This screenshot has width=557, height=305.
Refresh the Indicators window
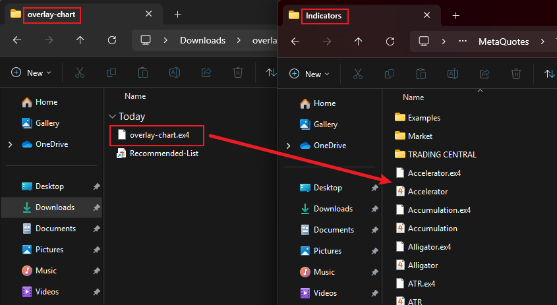tap(390, 42)
